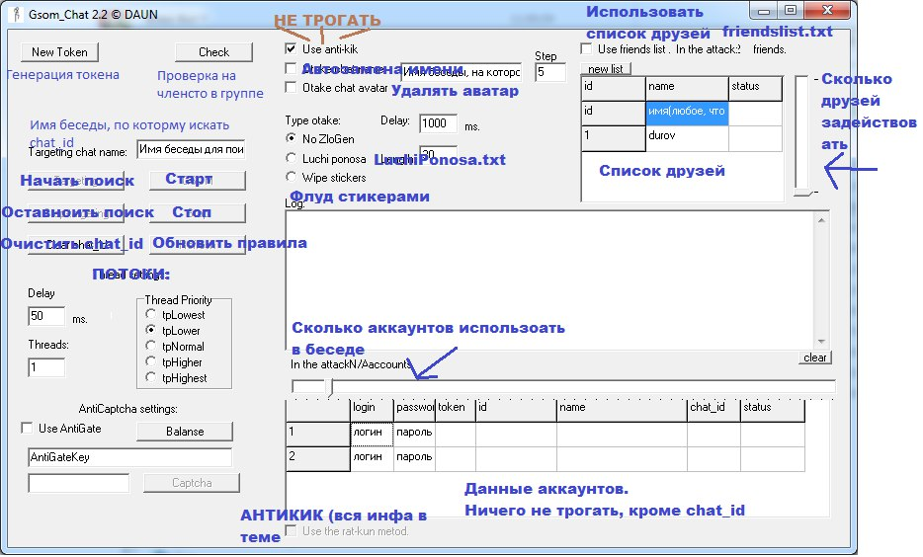Click the пароль cell in row 2

[414, 459]
